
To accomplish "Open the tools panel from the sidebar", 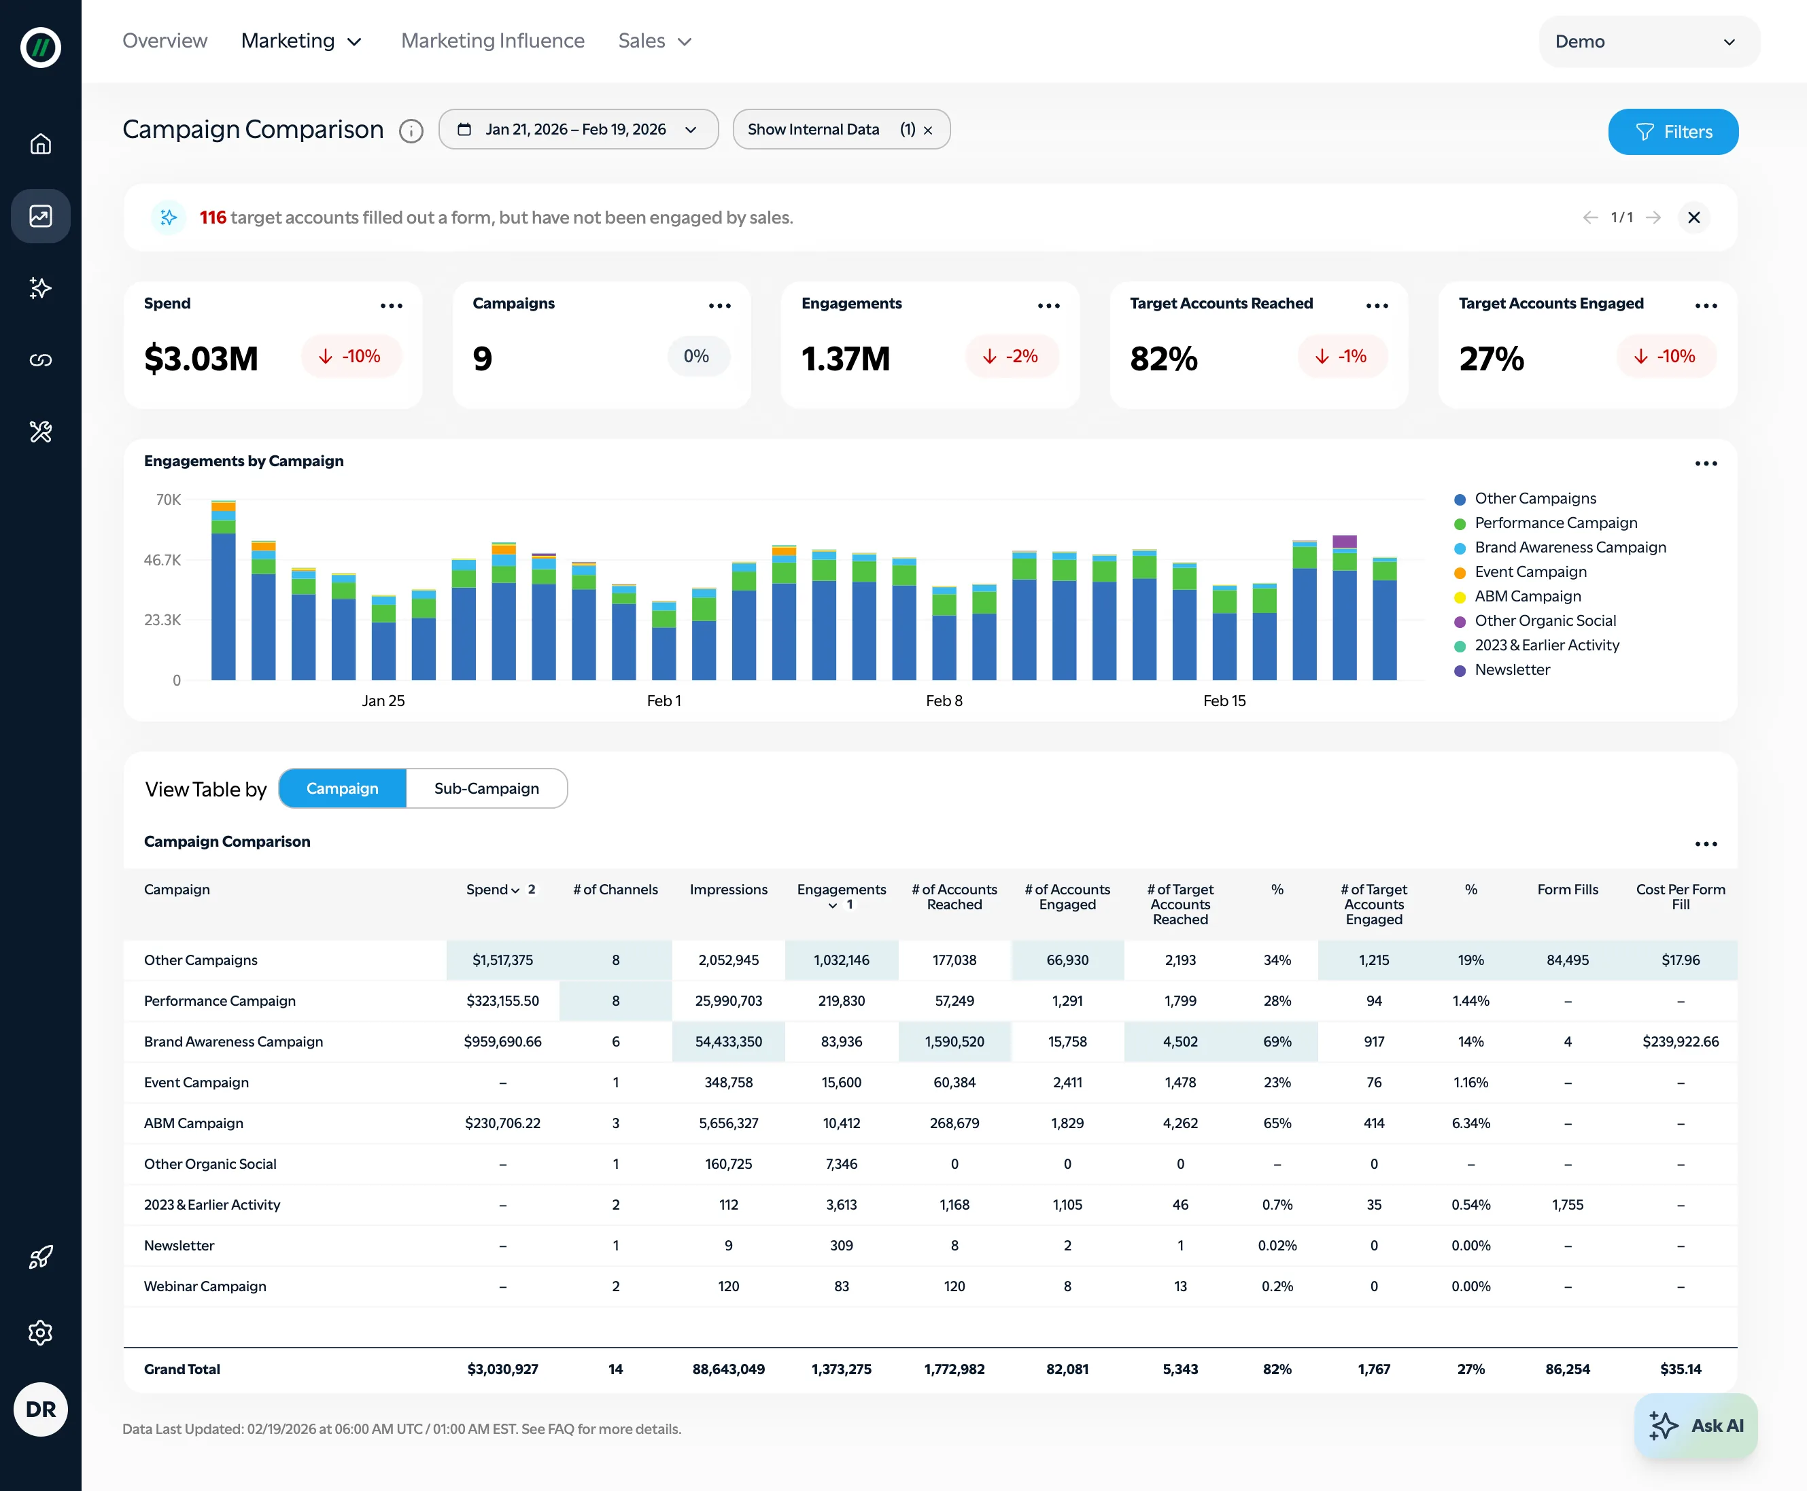I will tap(40, 433).
